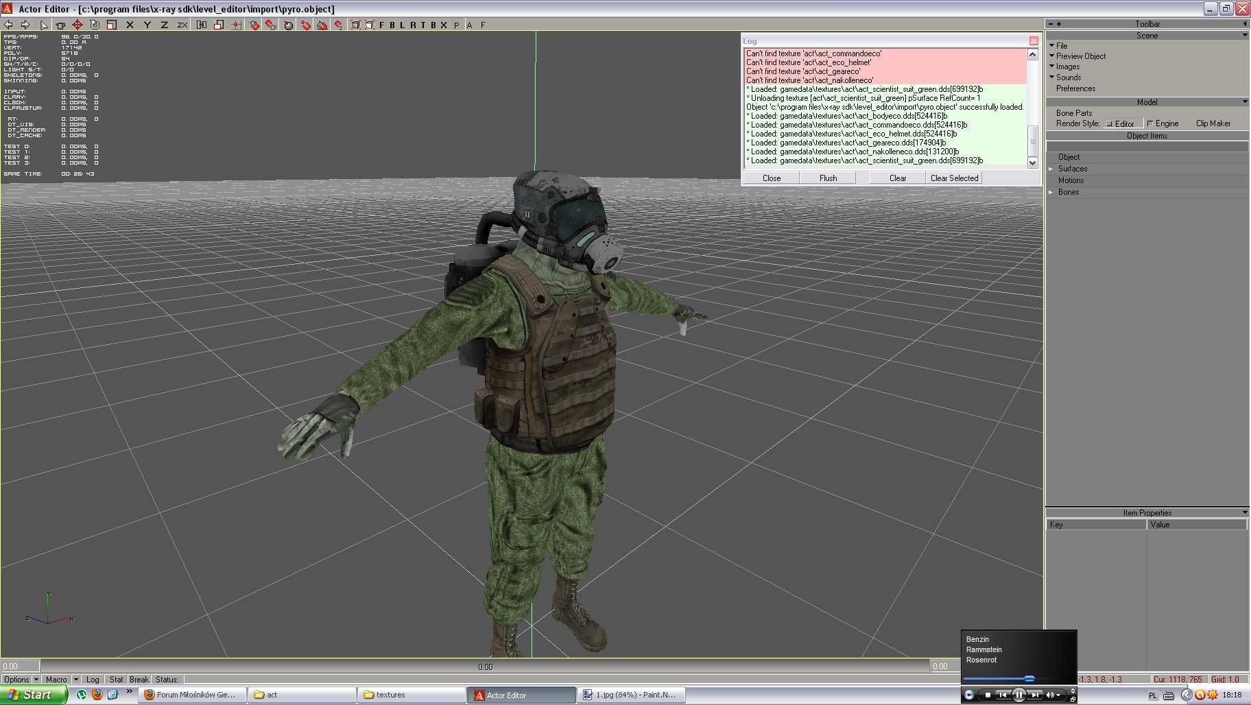Click the Clear Selected button
This screenshot has width=1251, height=705.
coord(954,178)
